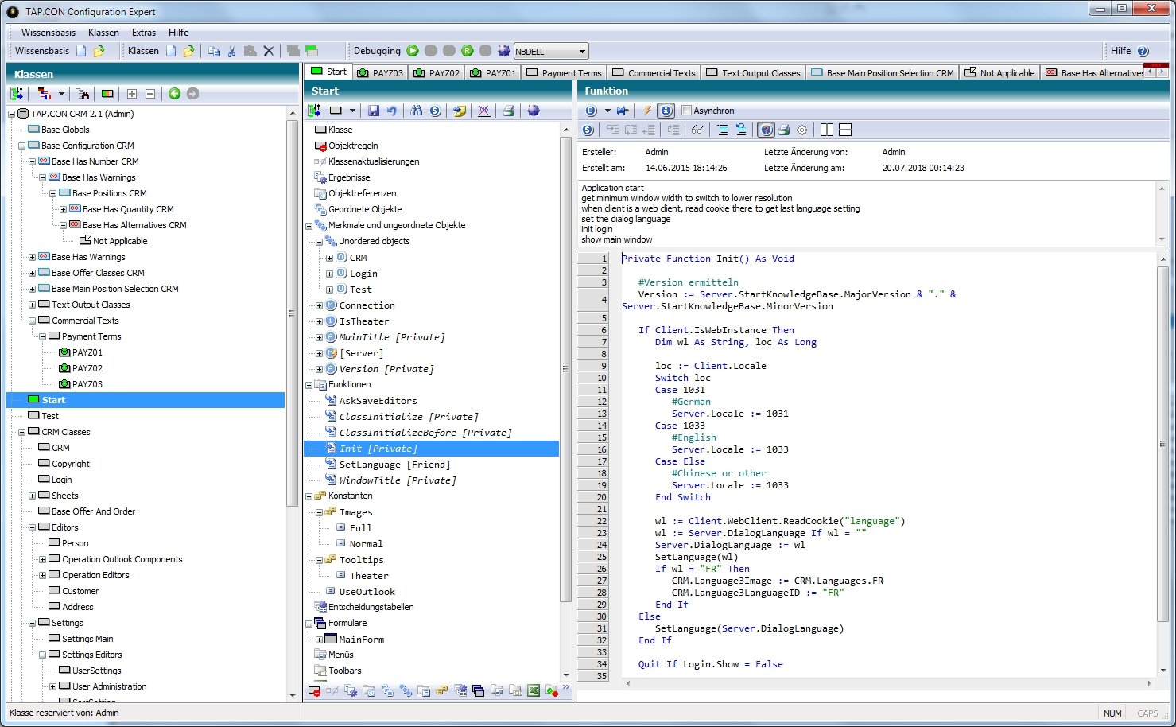Toggle the help question-mark button in editor toolbar
This screenshot has height=727, width=1176.
pyautogui.click(x=766, y=130)
